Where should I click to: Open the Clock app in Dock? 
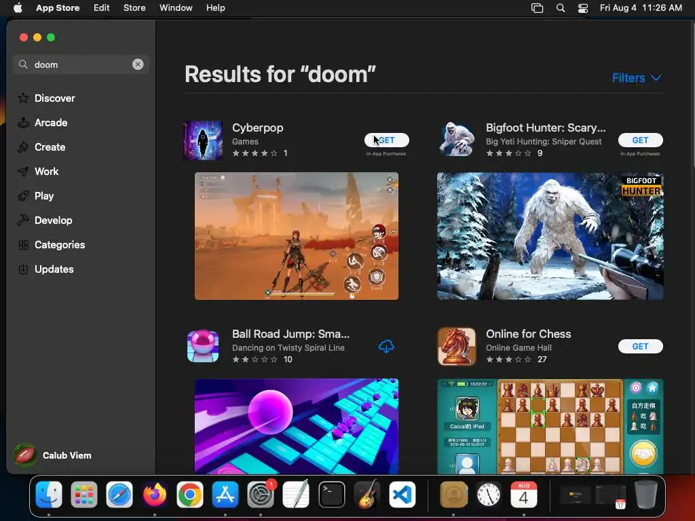(489, 495)
